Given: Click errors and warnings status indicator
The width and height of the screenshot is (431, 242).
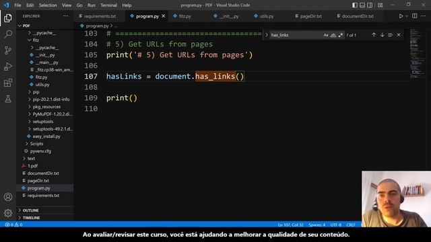Looking at the screenshot, I should [x=13, y=225].
